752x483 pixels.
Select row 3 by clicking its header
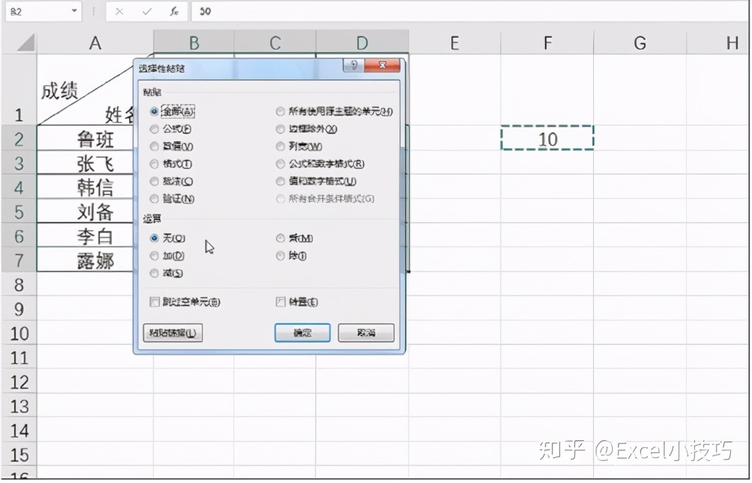coord(18,162)
